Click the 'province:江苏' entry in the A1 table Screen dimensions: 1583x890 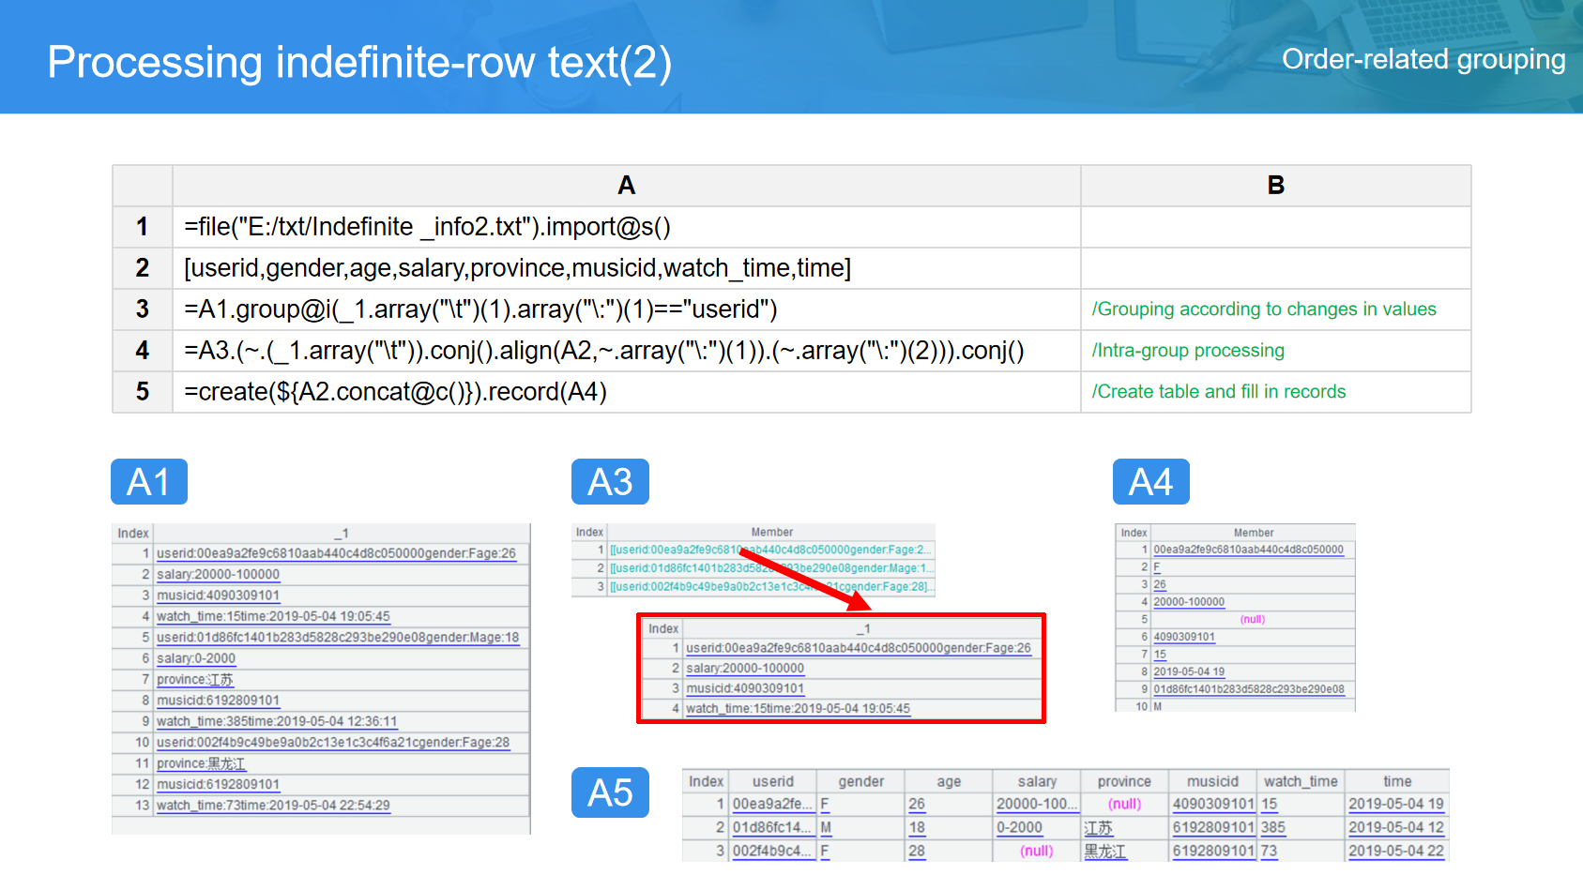[194, 680]
